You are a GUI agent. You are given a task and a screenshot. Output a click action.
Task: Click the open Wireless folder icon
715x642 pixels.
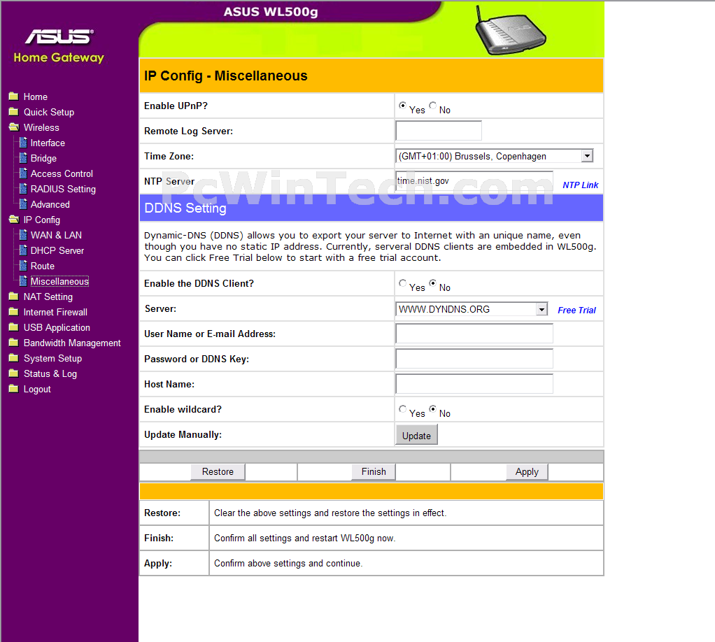pyautogui.click(x=14, y=127)
